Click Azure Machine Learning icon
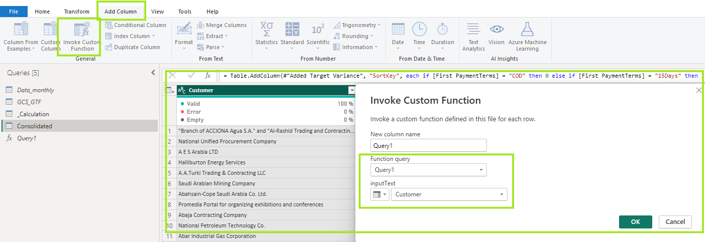 coord(527,29)
